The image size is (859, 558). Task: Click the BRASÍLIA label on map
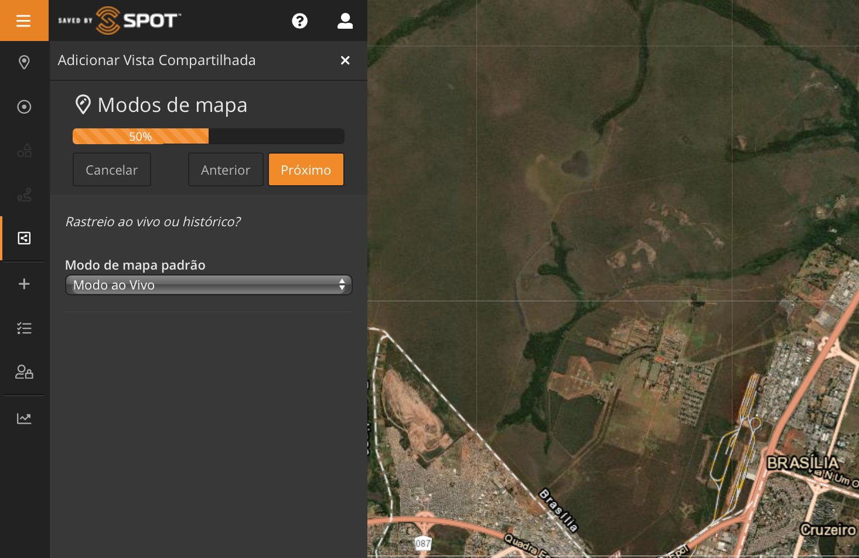[x=802, y=463]
